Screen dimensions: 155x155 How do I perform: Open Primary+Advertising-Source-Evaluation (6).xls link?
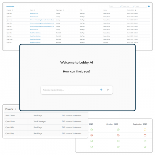click(x=42, y=20)
